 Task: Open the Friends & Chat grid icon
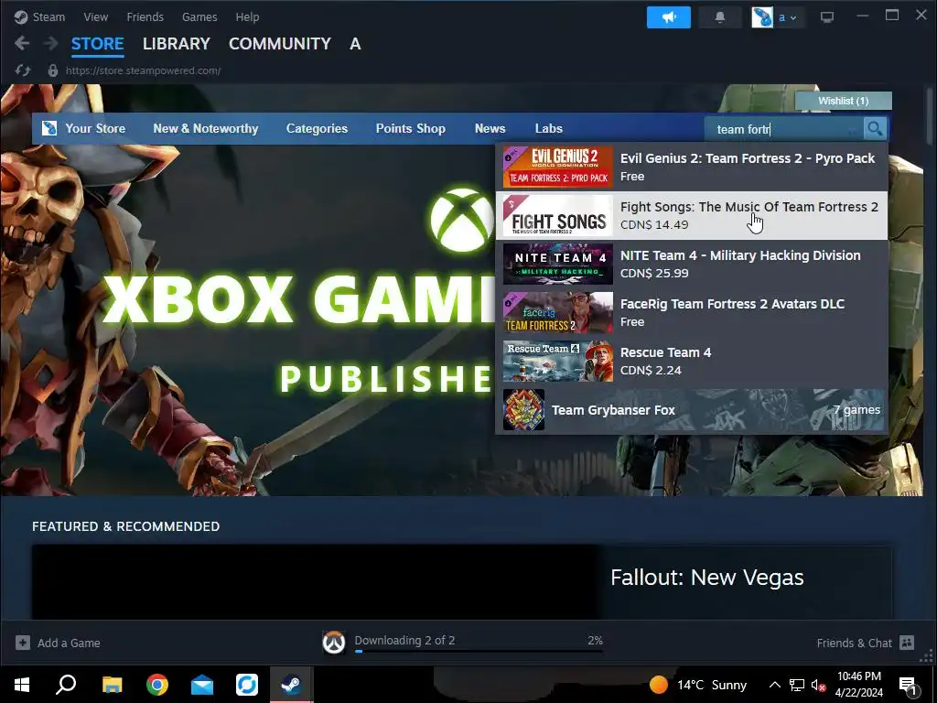click(907, 643)
